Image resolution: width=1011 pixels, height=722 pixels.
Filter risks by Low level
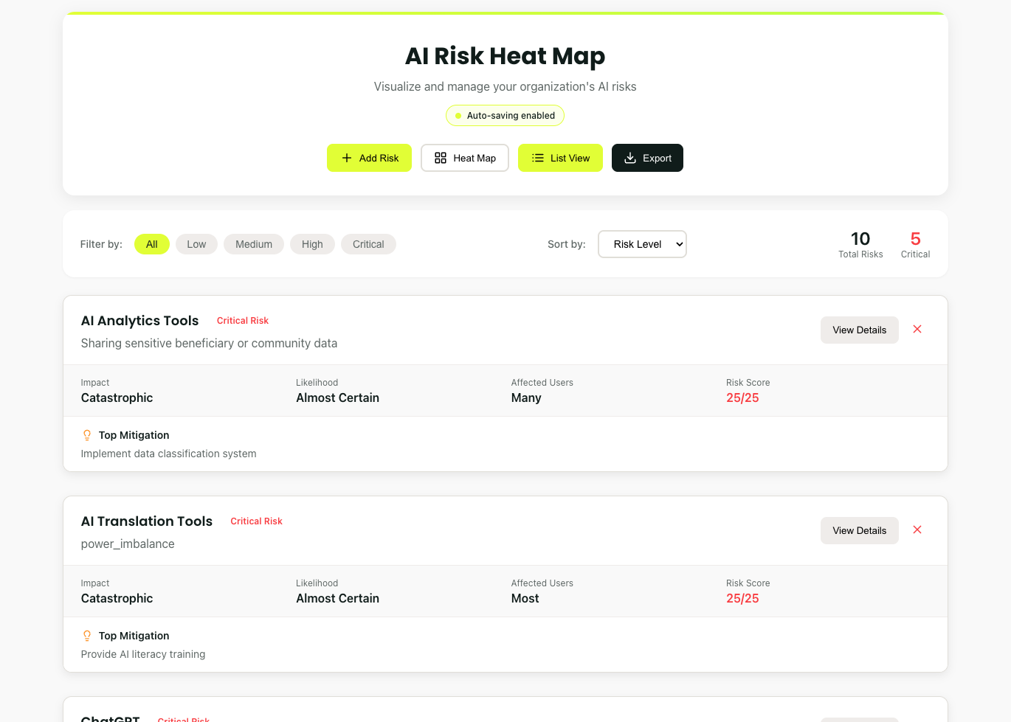pyautogui.click(x=196, y=244)
